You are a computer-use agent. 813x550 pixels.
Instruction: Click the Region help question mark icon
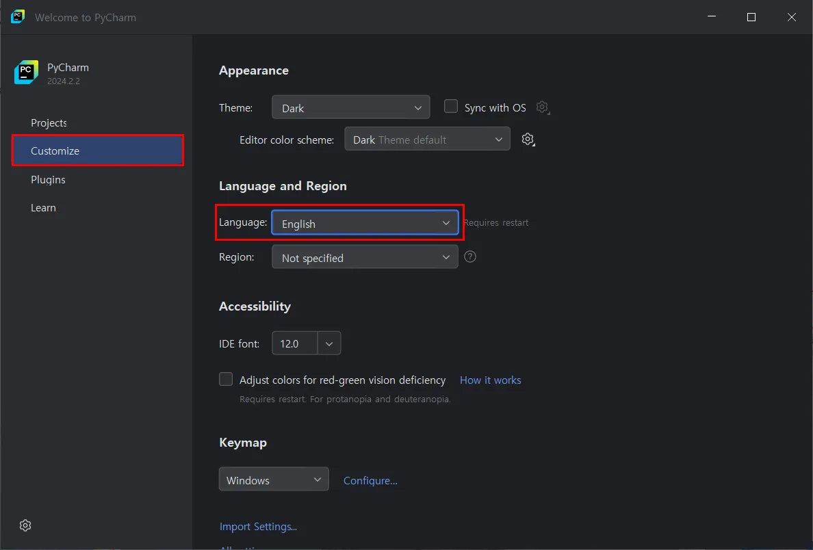pos(469,257)
